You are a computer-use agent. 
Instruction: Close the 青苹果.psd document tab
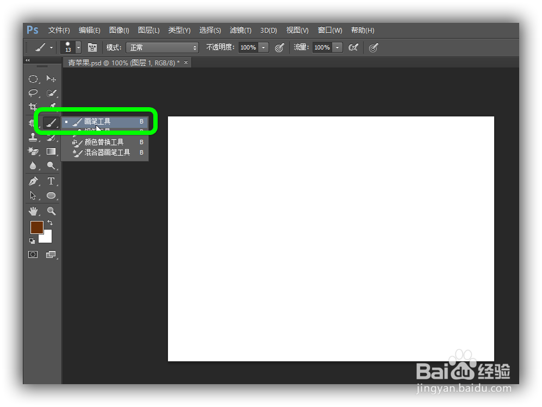point(186,62)
